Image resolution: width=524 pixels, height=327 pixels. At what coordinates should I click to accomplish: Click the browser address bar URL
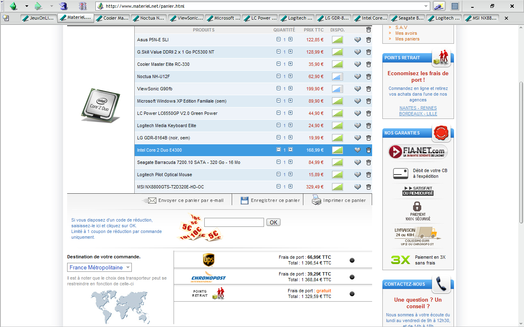click(x=262, y=6)
